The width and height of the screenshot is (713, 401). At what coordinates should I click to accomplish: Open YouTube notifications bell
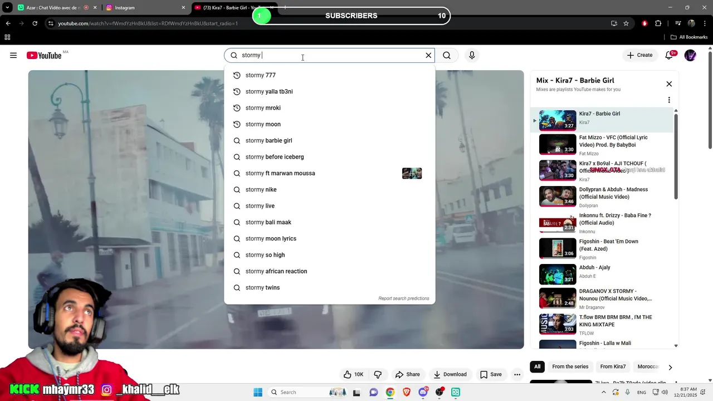coord(670,55)
